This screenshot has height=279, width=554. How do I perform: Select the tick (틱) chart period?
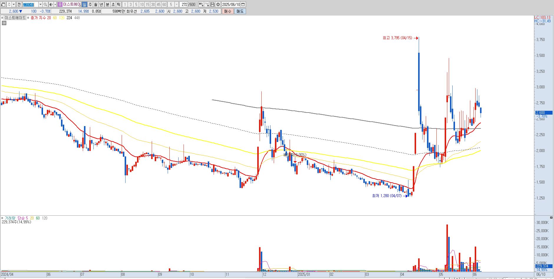pos(119,4)
